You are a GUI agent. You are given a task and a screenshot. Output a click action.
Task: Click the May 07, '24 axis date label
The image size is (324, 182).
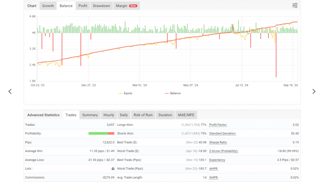[x=191, y=85]
